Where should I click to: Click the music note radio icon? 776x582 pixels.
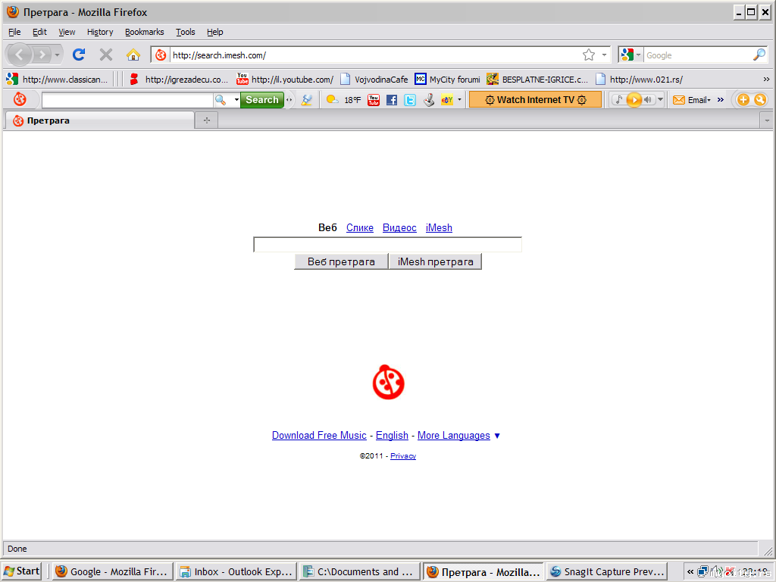(618, 100)
